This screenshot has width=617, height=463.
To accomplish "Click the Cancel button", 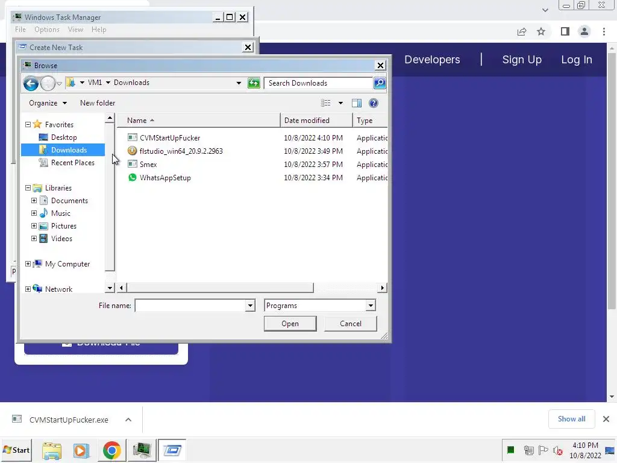I will [351, 324].
